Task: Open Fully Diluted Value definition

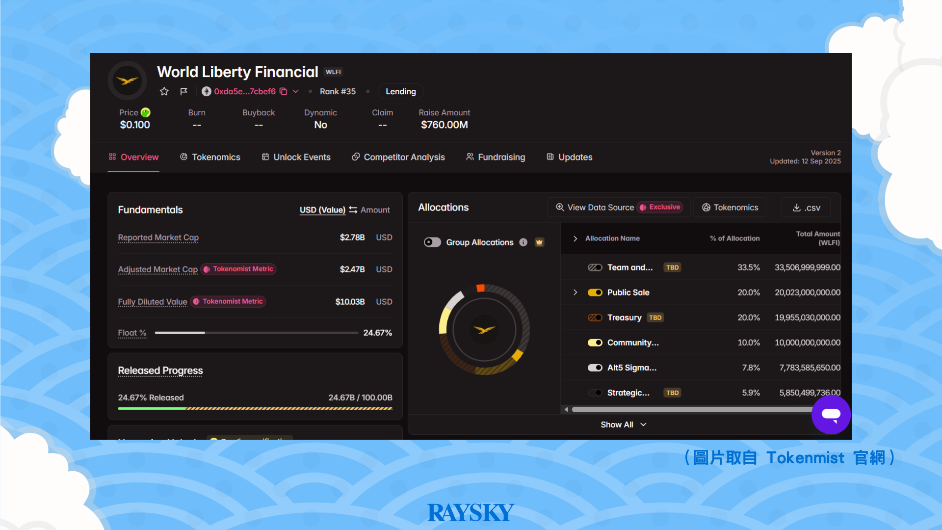Action: click(x=152, y=302)
